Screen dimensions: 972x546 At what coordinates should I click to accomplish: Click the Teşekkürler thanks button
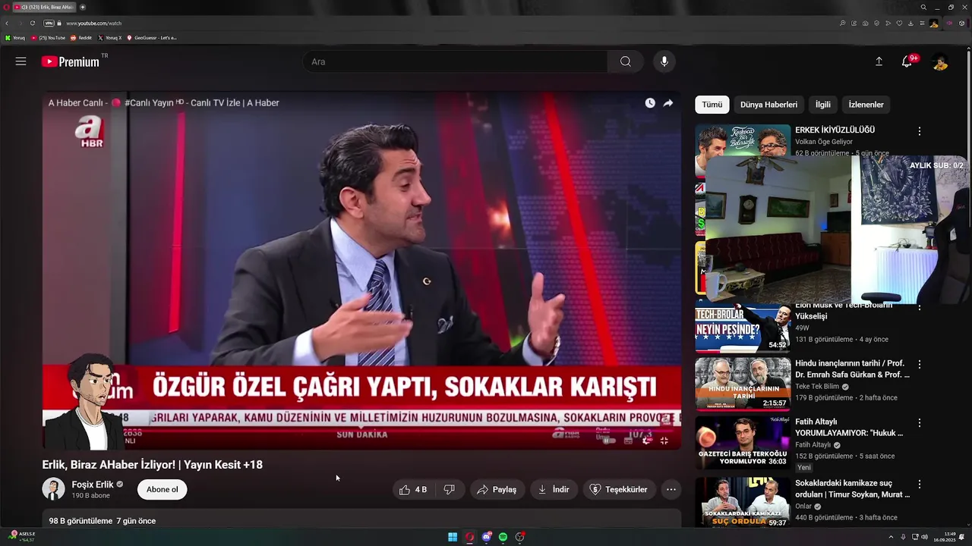619,490
